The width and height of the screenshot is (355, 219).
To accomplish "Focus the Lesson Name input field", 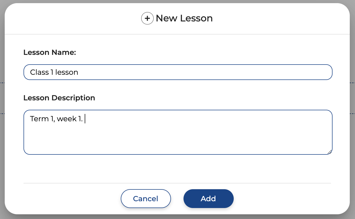I will tap(178, 72).
